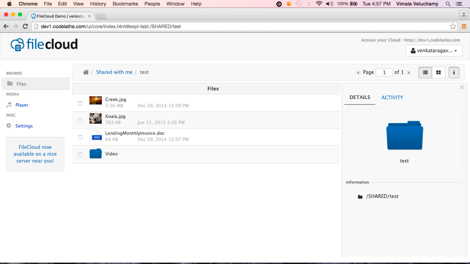Screen dimensions: 470x264
Task: Close the details side panel
Action: (462, 87)
